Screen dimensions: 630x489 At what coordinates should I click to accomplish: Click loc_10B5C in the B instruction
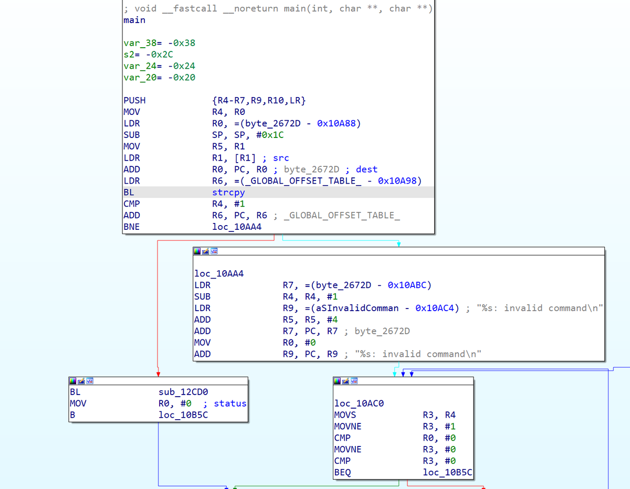tap(183, 414)
